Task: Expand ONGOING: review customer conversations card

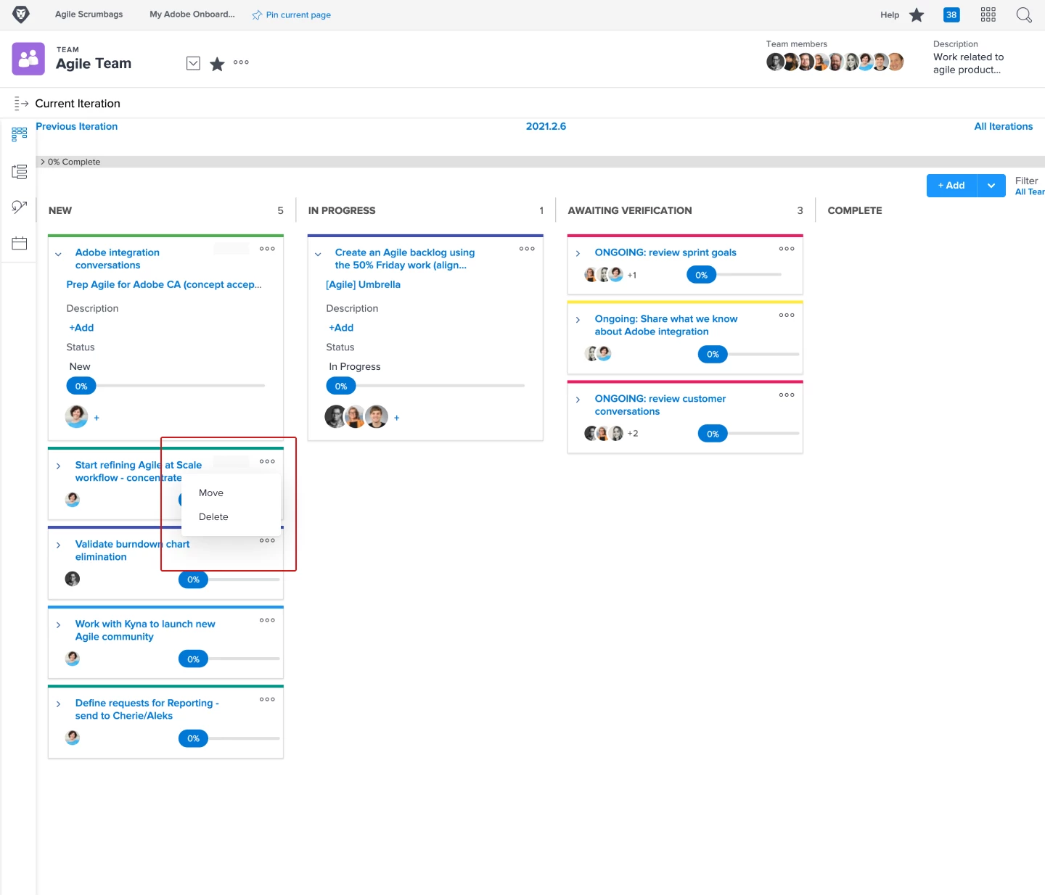Action: pyautogui.click(x=578, y=400)
